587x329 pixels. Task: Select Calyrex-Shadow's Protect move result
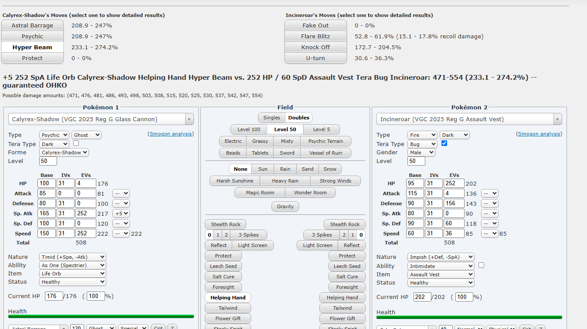coord(33,58)
